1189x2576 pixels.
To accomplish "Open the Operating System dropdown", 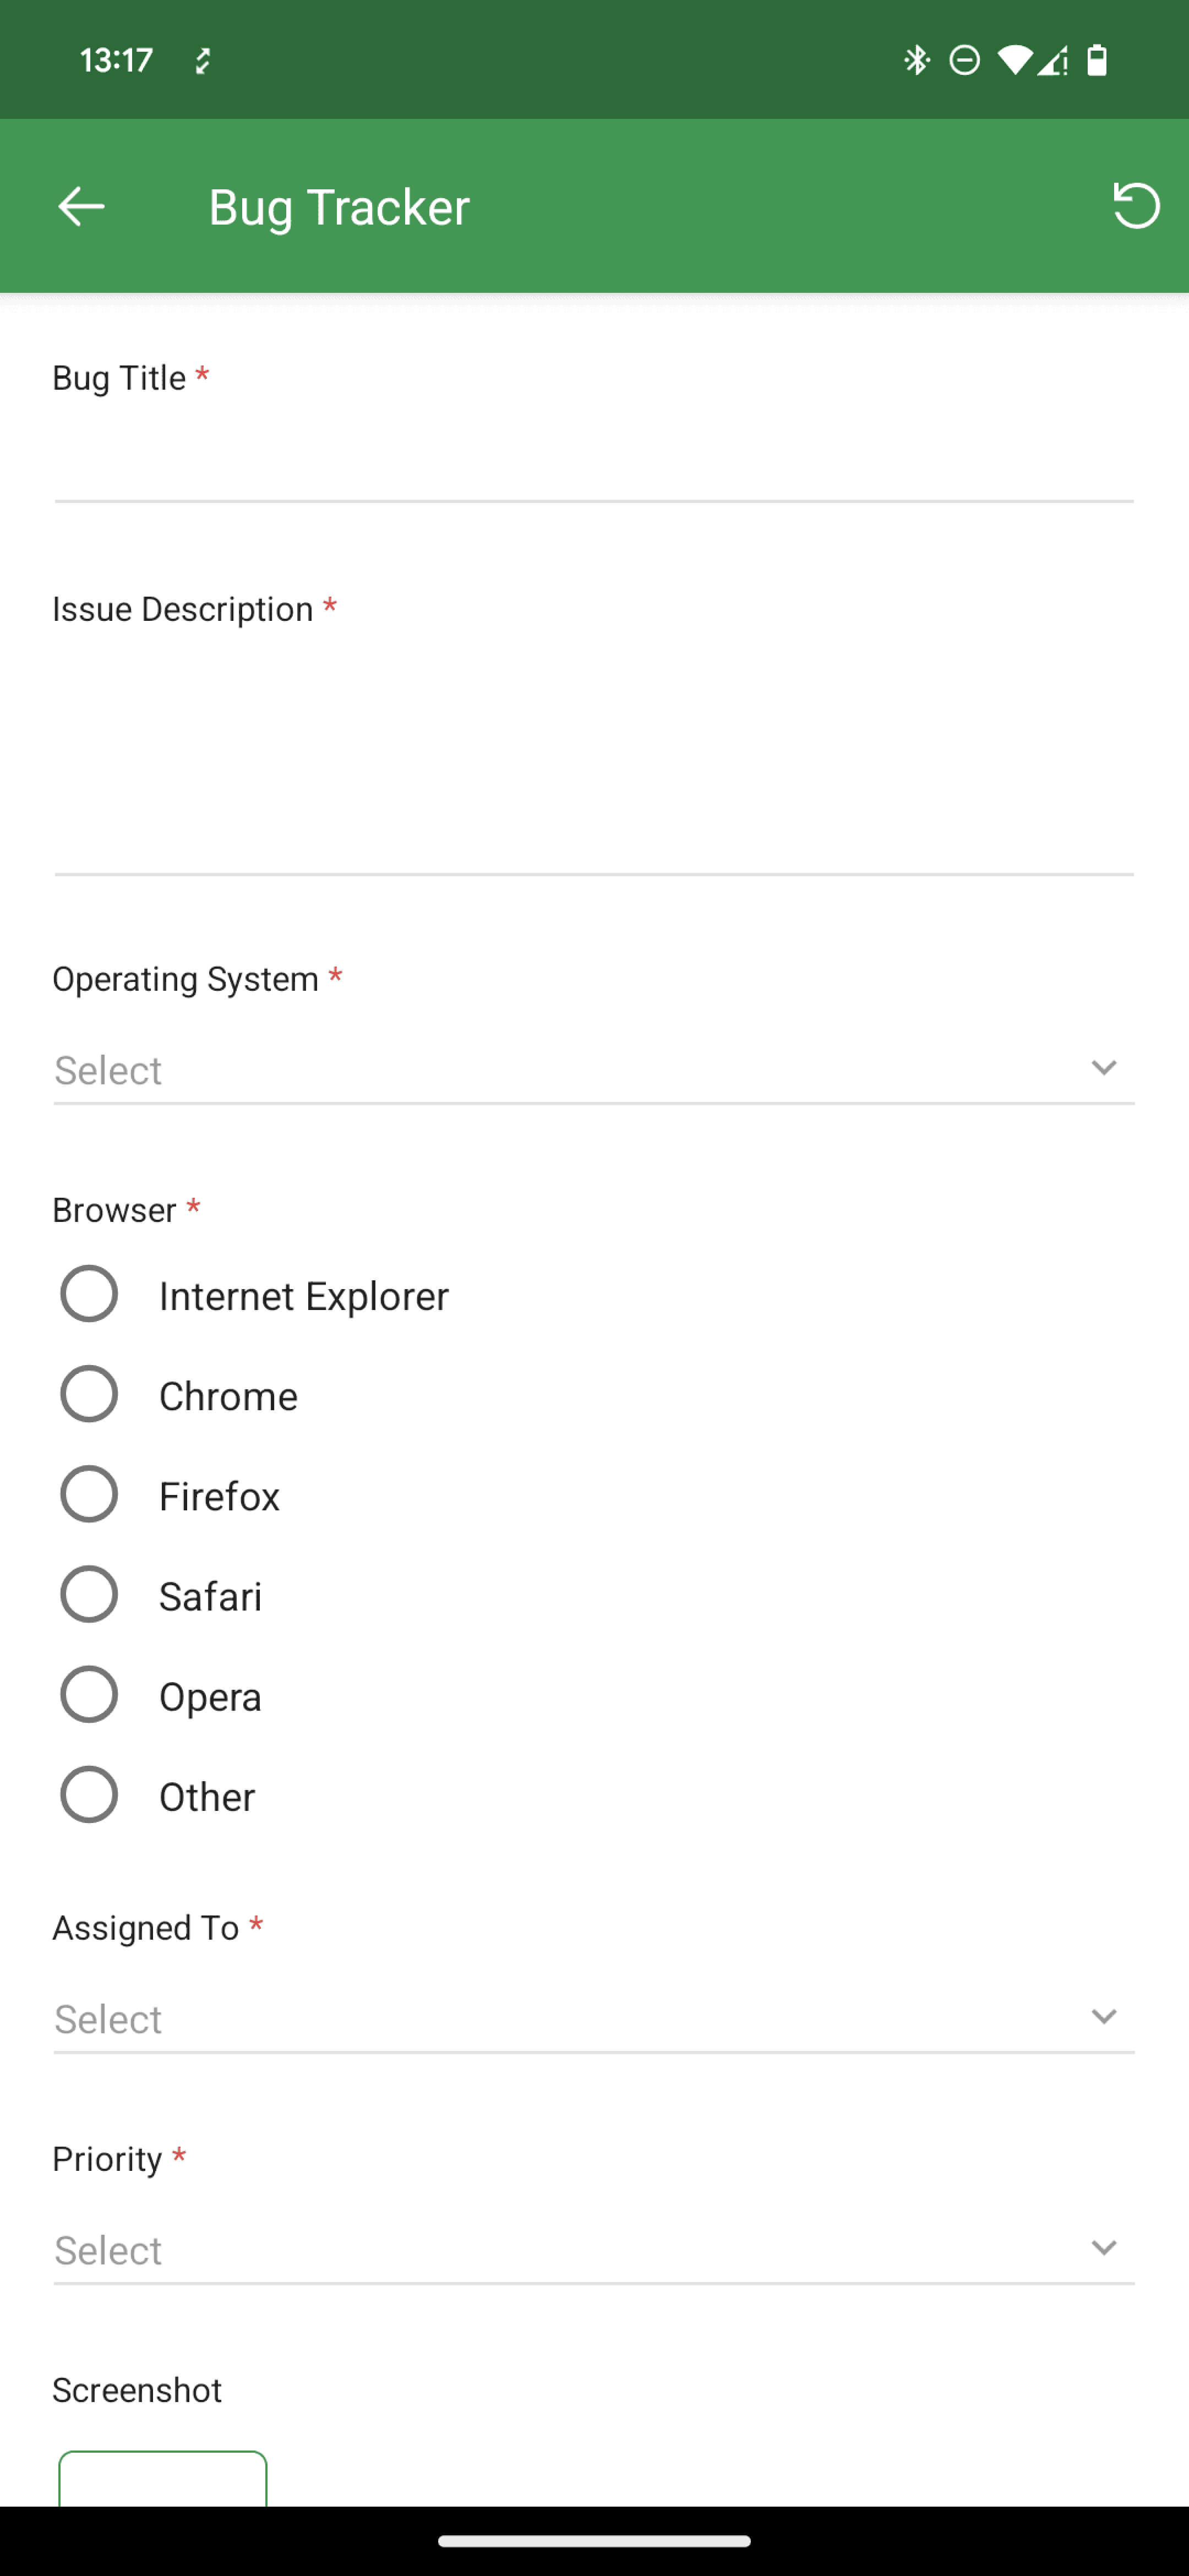I will (x=594, y=1070).
